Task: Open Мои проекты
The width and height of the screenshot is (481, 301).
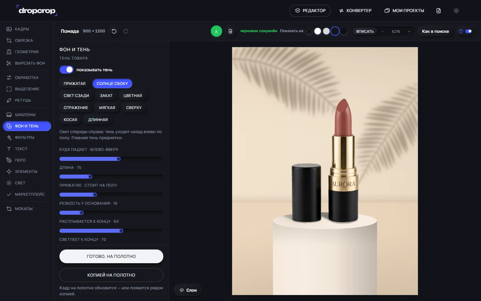Action: (404, 11)
